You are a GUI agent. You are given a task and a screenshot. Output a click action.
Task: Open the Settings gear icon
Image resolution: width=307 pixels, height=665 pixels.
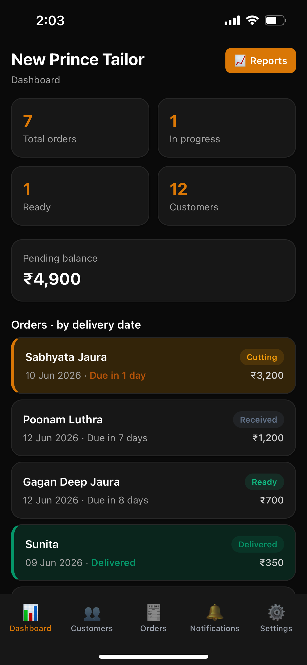(276, 612)
